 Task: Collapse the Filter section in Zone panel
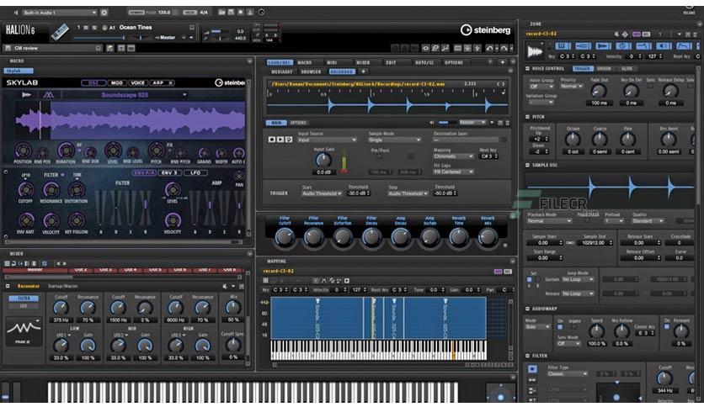pos(527,356)
